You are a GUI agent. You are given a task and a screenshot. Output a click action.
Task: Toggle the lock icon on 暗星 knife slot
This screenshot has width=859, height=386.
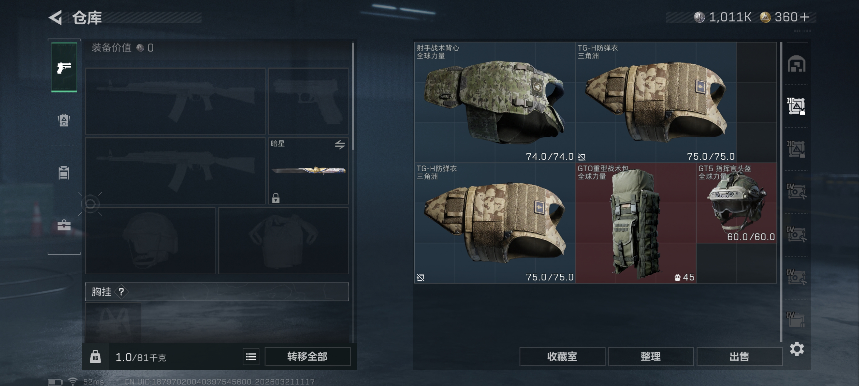click(275, 198)
